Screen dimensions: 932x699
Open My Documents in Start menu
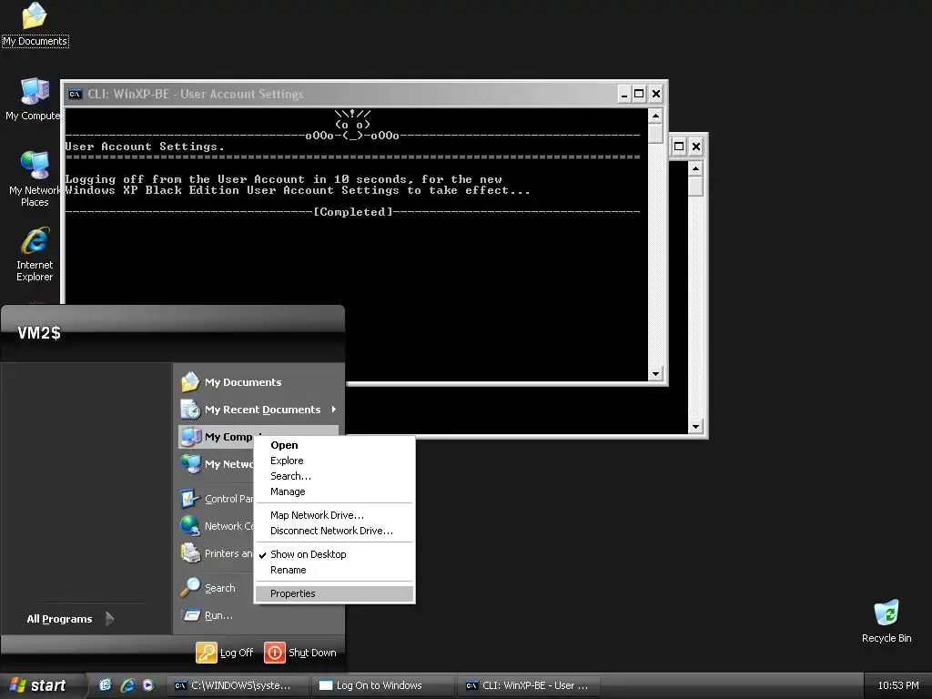pyautogui.click(x=258, y=382)
